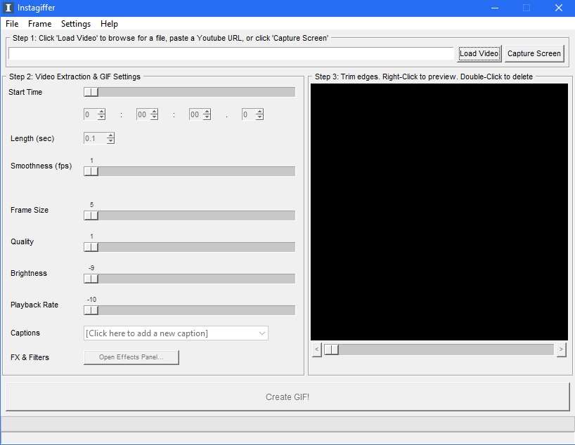Click the Frame Size label

30,210
